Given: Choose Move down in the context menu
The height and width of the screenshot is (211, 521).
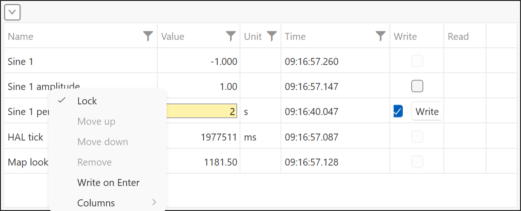Looking at the screenshot, I should click(x=107, y=142).
